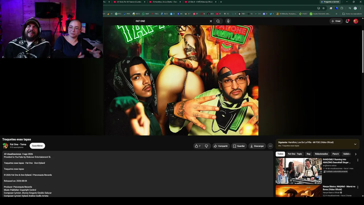The height and width of the screenshot is (205, 364).
Task: Switch to Hamilton, De La Ghetto tab
Action: click(x=165, y=2)
